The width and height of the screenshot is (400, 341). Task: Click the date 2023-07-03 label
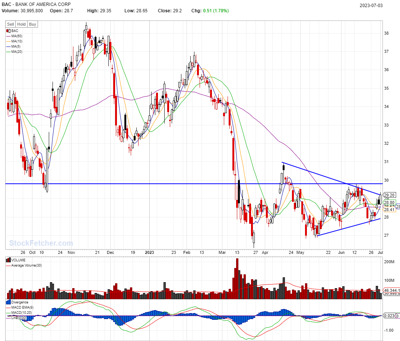click(371, 5)
